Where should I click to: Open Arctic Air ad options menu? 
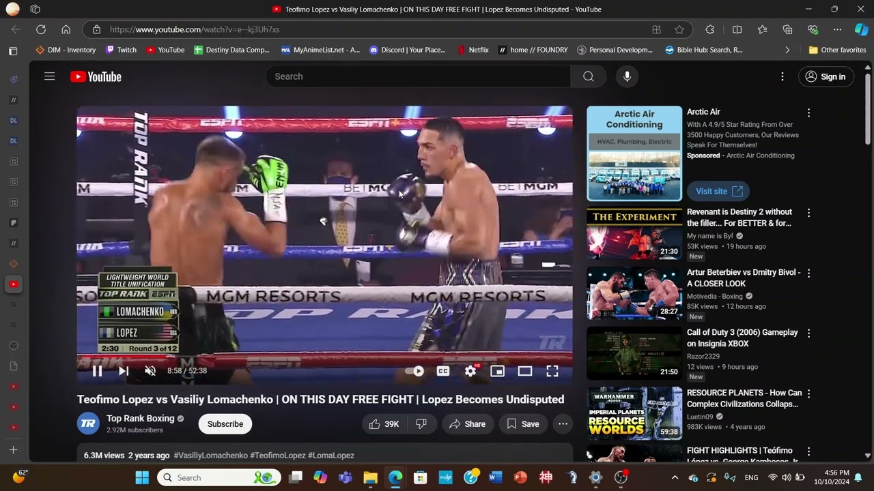tap(808, 113)
